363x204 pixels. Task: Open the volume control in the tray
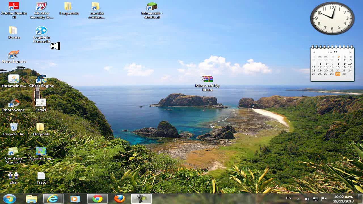click(307, 199)
